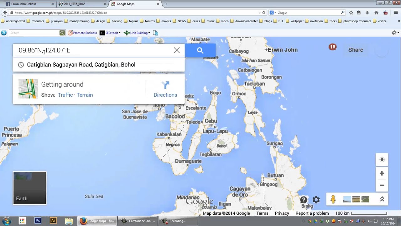
Task: Toggle the 100 km map scale units
Action: click(361, 213)
